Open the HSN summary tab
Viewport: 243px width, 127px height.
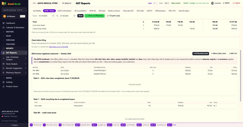pyautogui.click(x=160, y=11)
